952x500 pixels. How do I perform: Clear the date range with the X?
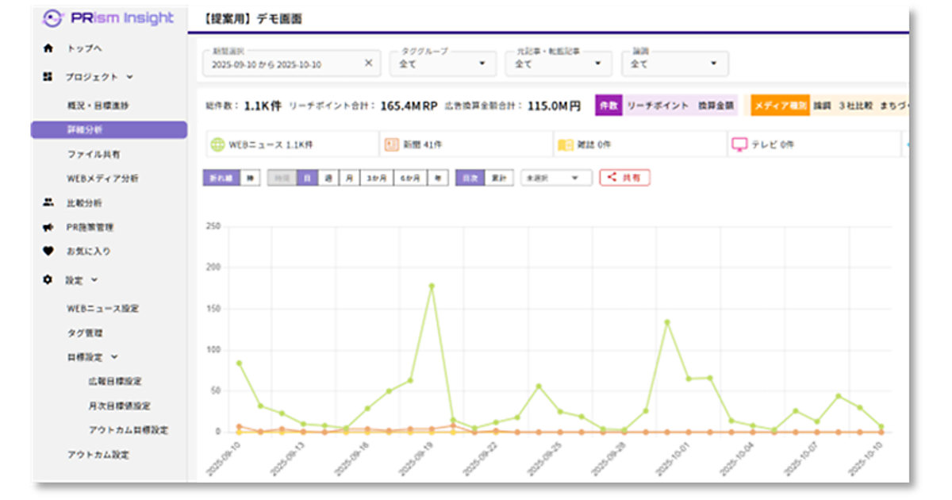tap(368, 63)
